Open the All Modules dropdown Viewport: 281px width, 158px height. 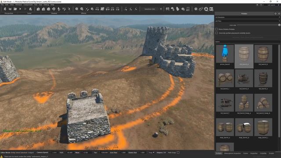click(248, 18)
